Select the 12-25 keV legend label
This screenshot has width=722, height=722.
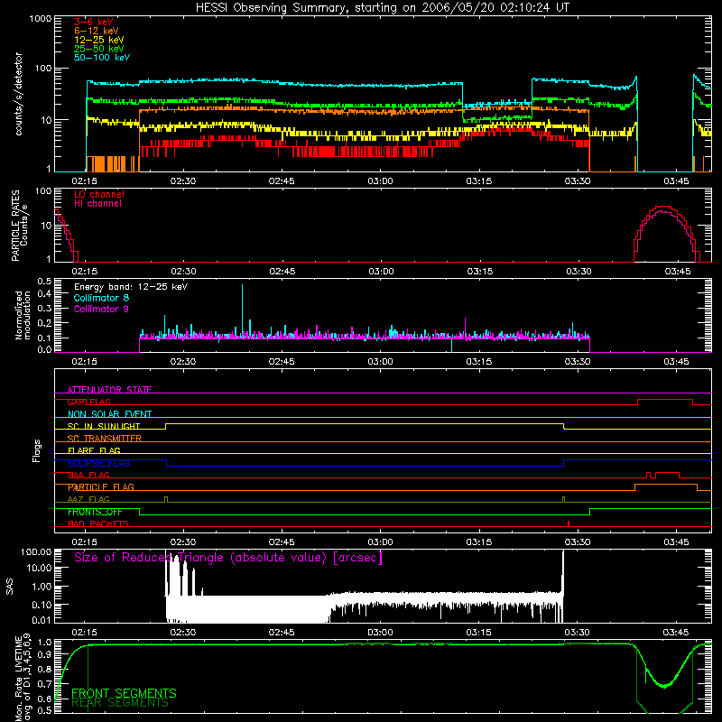click(99, 40)
